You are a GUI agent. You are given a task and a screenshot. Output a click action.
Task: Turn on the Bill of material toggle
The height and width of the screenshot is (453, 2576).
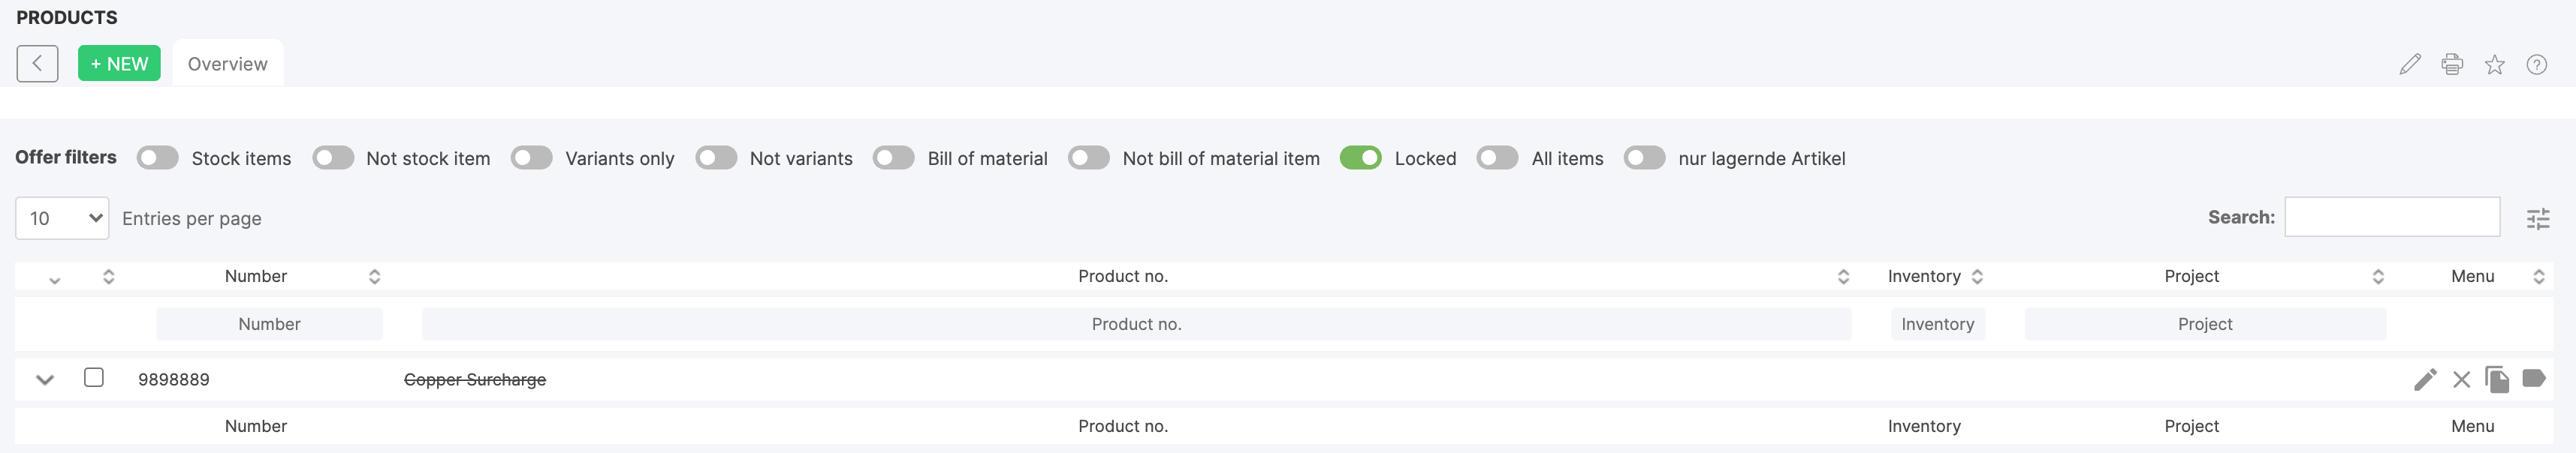[894, 157]
